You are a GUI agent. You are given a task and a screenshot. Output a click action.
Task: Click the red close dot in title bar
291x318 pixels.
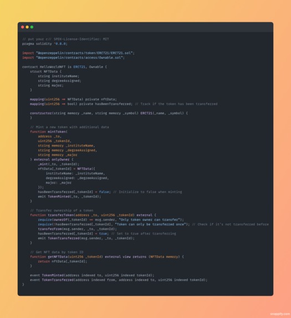click(x=23, y=27)
